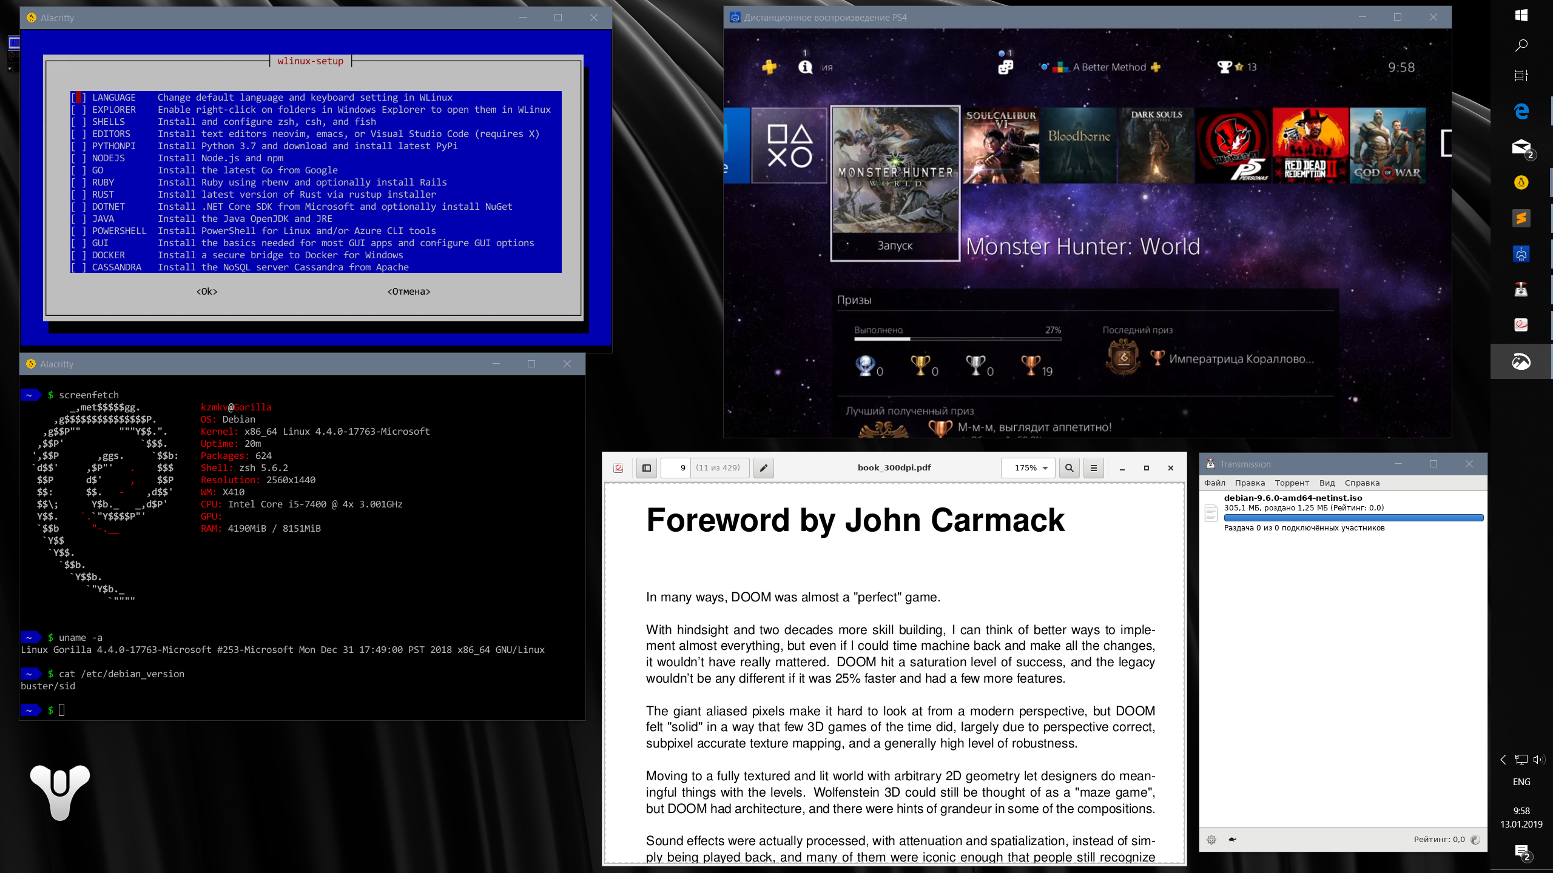Toggle the turtle speed-limit mode in Transmission
Viewport: 1553px width, 873px height.
(x=1232, y=840)
